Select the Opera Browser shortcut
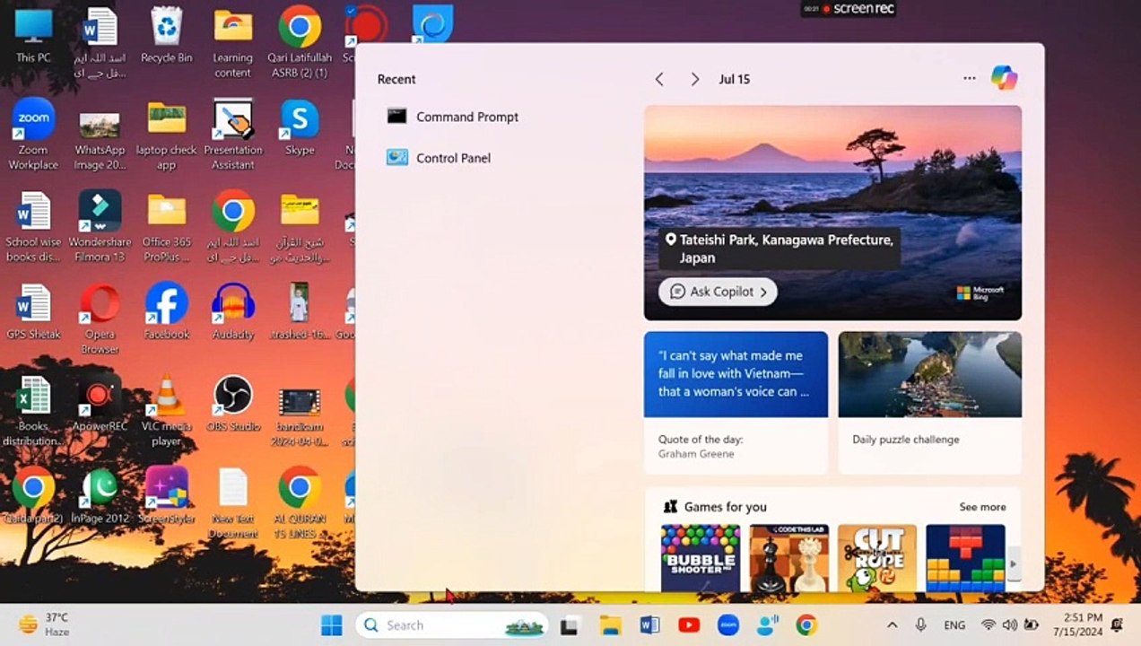The width and height of the screenshot is (1141, 646). tap(100, 319)
